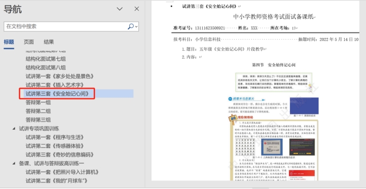The width and height of the screenshot is (366, 189).
Task: Close the navigation pane
Action: pyautogui.click(x=137, y=9)
